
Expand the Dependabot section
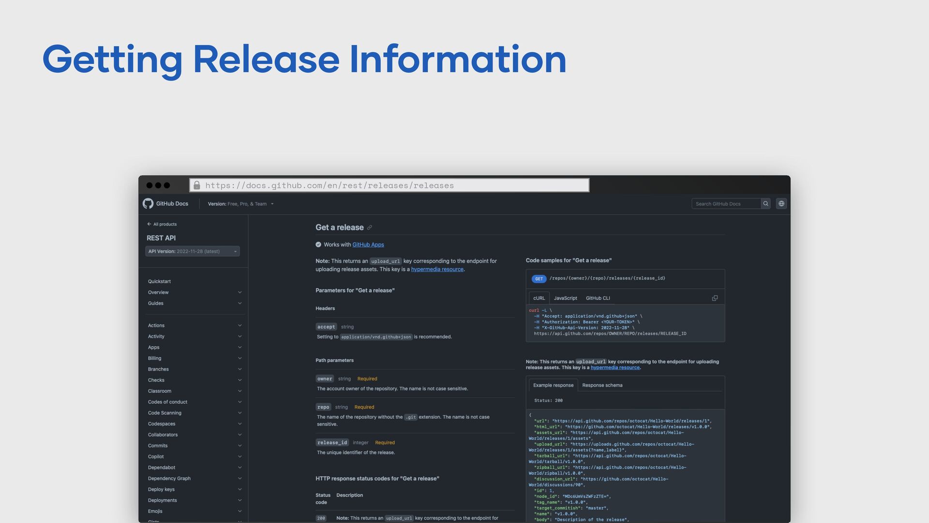pos(195,467)
